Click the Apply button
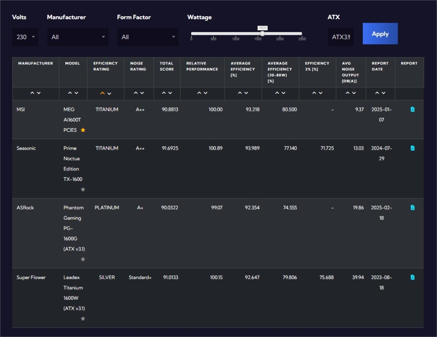 tap(380, 34)
